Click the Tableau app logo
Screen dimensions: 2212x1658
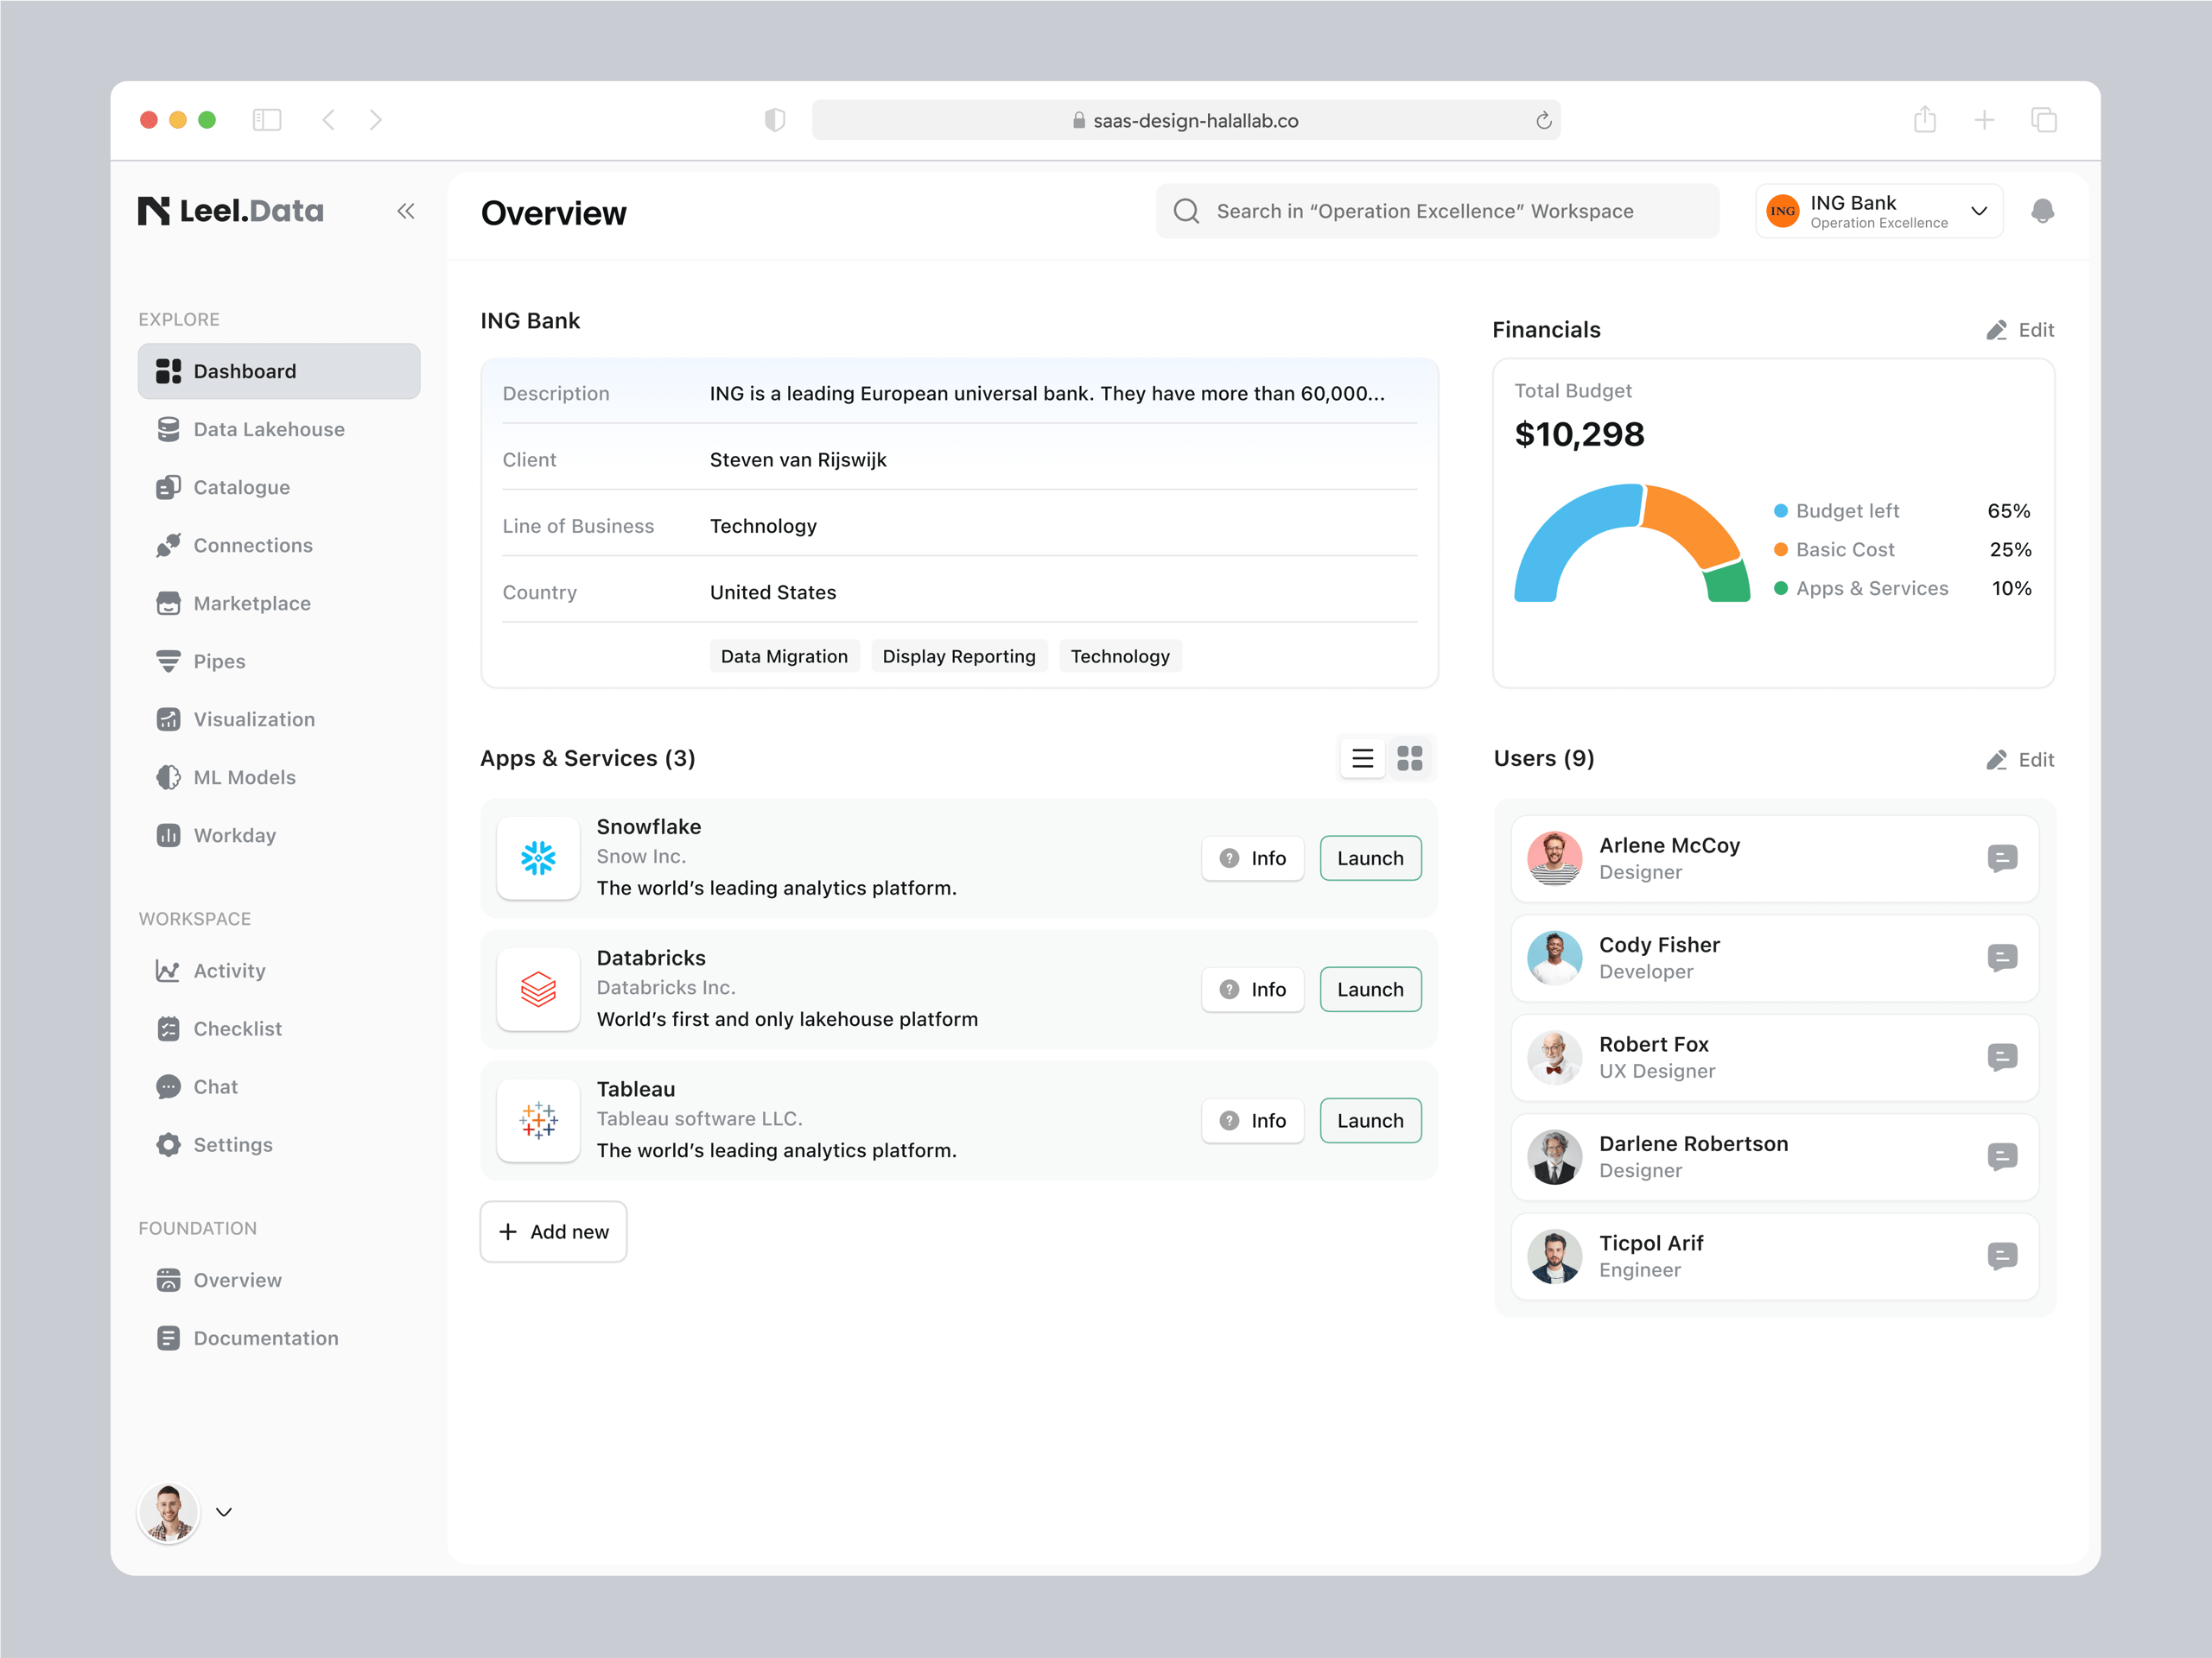(x=538, y=1120)
